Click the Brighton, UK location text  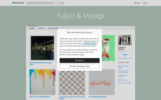pos(122,51)
